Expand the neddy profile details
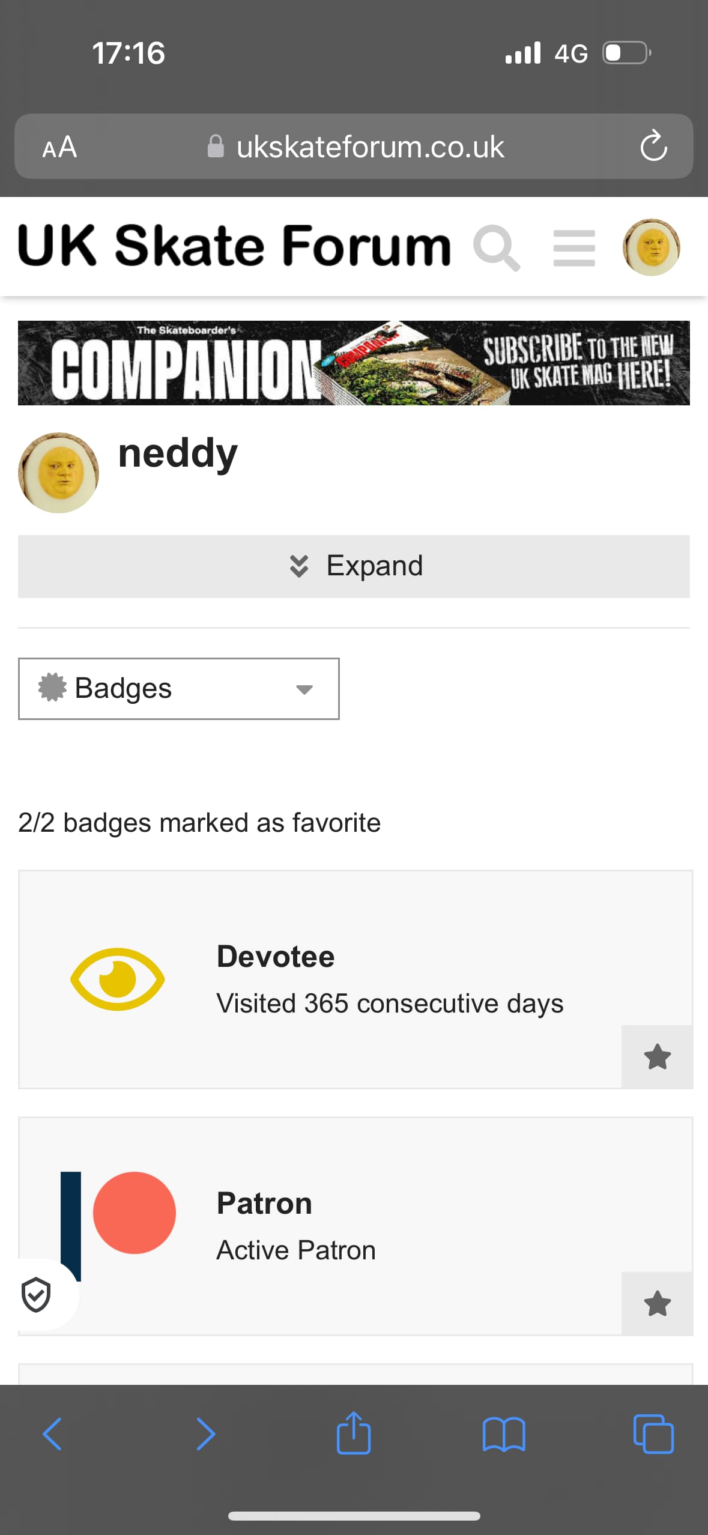Screen dimensions: 708x1535 click(354, 566)
